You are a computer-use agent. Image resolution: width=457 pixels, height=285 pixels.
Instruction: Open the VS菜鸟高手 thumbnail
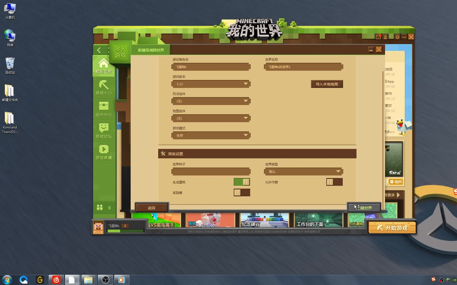pos(157,220)
